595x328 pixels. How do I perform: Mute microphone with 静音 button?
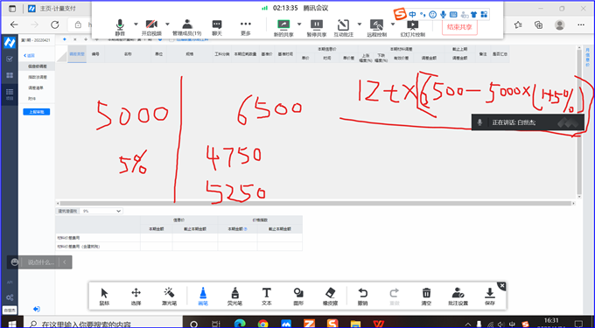[120, 28]
